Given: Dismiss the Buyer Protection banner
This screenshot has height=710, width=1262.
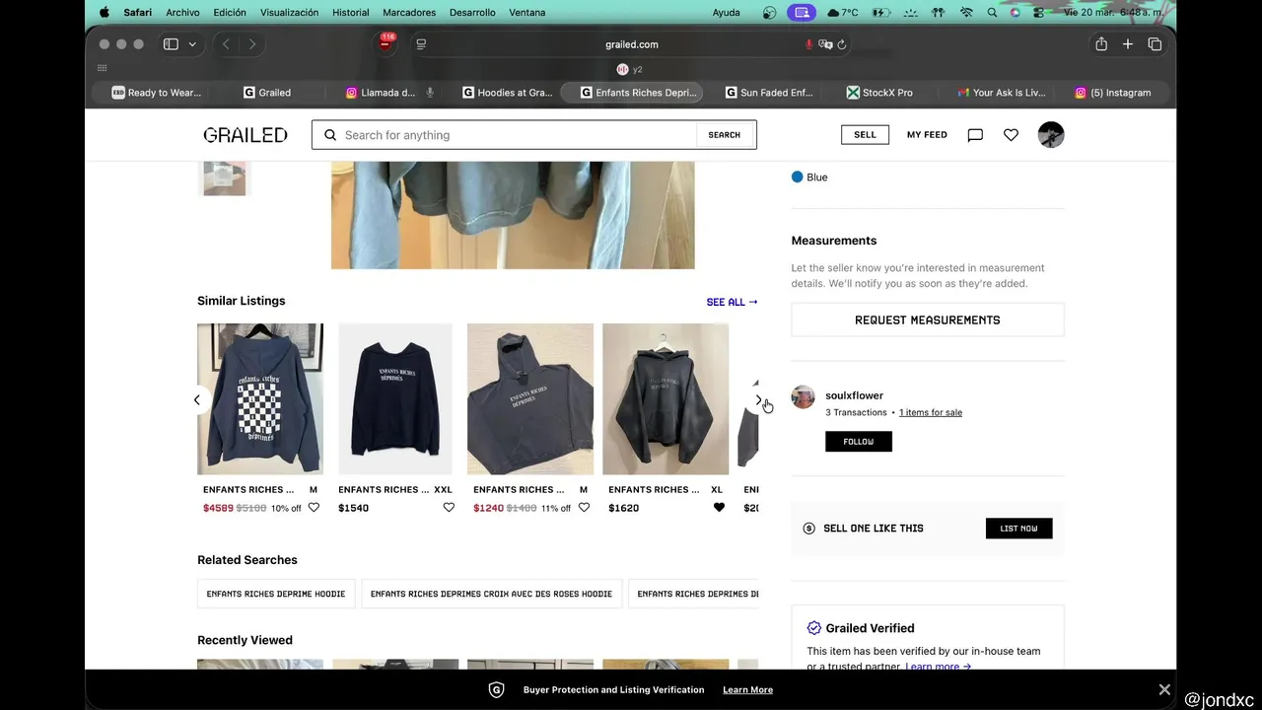Looking at the screenshot, I should (x=1164, y=689).
